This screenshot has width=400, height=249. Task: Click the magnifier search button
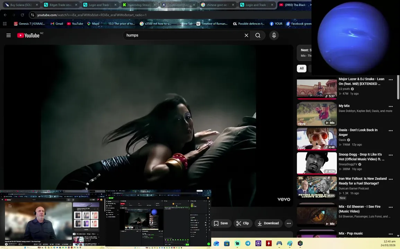click(x=258, y=35)
